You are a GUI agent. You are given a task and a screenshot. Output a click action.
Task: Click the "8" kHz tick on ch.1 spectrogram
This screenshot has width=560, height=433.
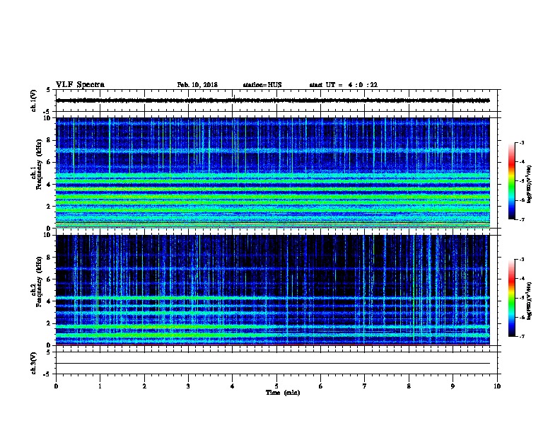[x=49, y=140]
